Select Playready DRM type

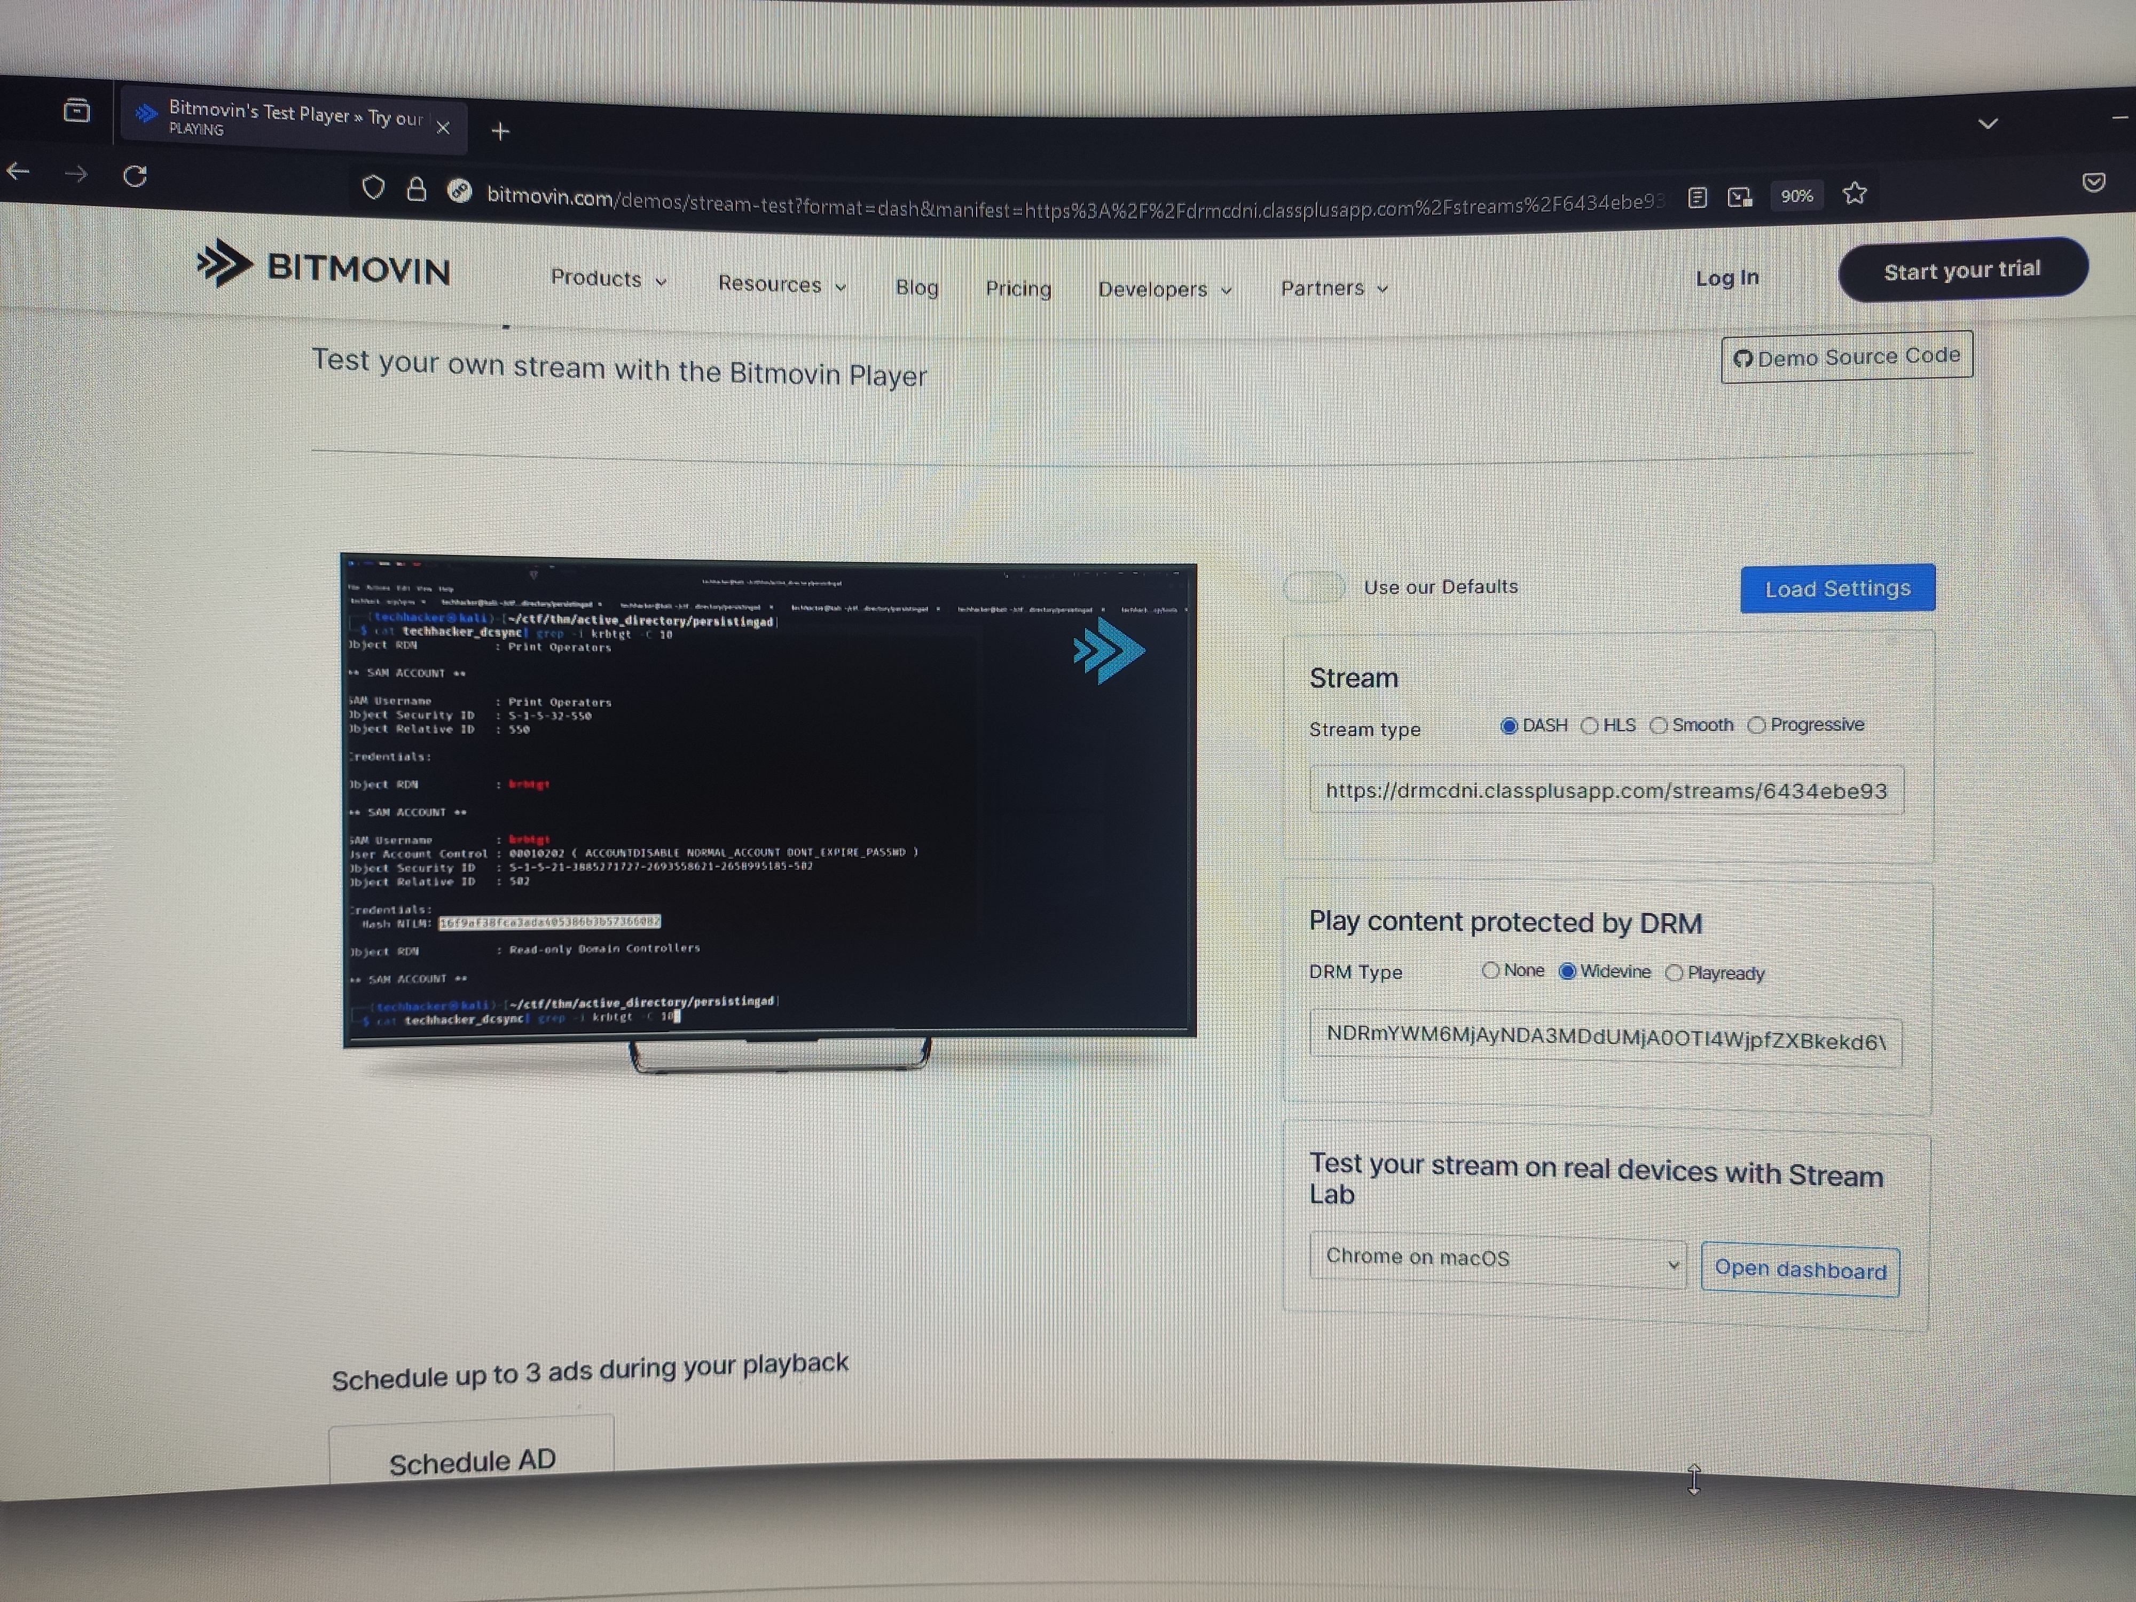point(1675,972)
